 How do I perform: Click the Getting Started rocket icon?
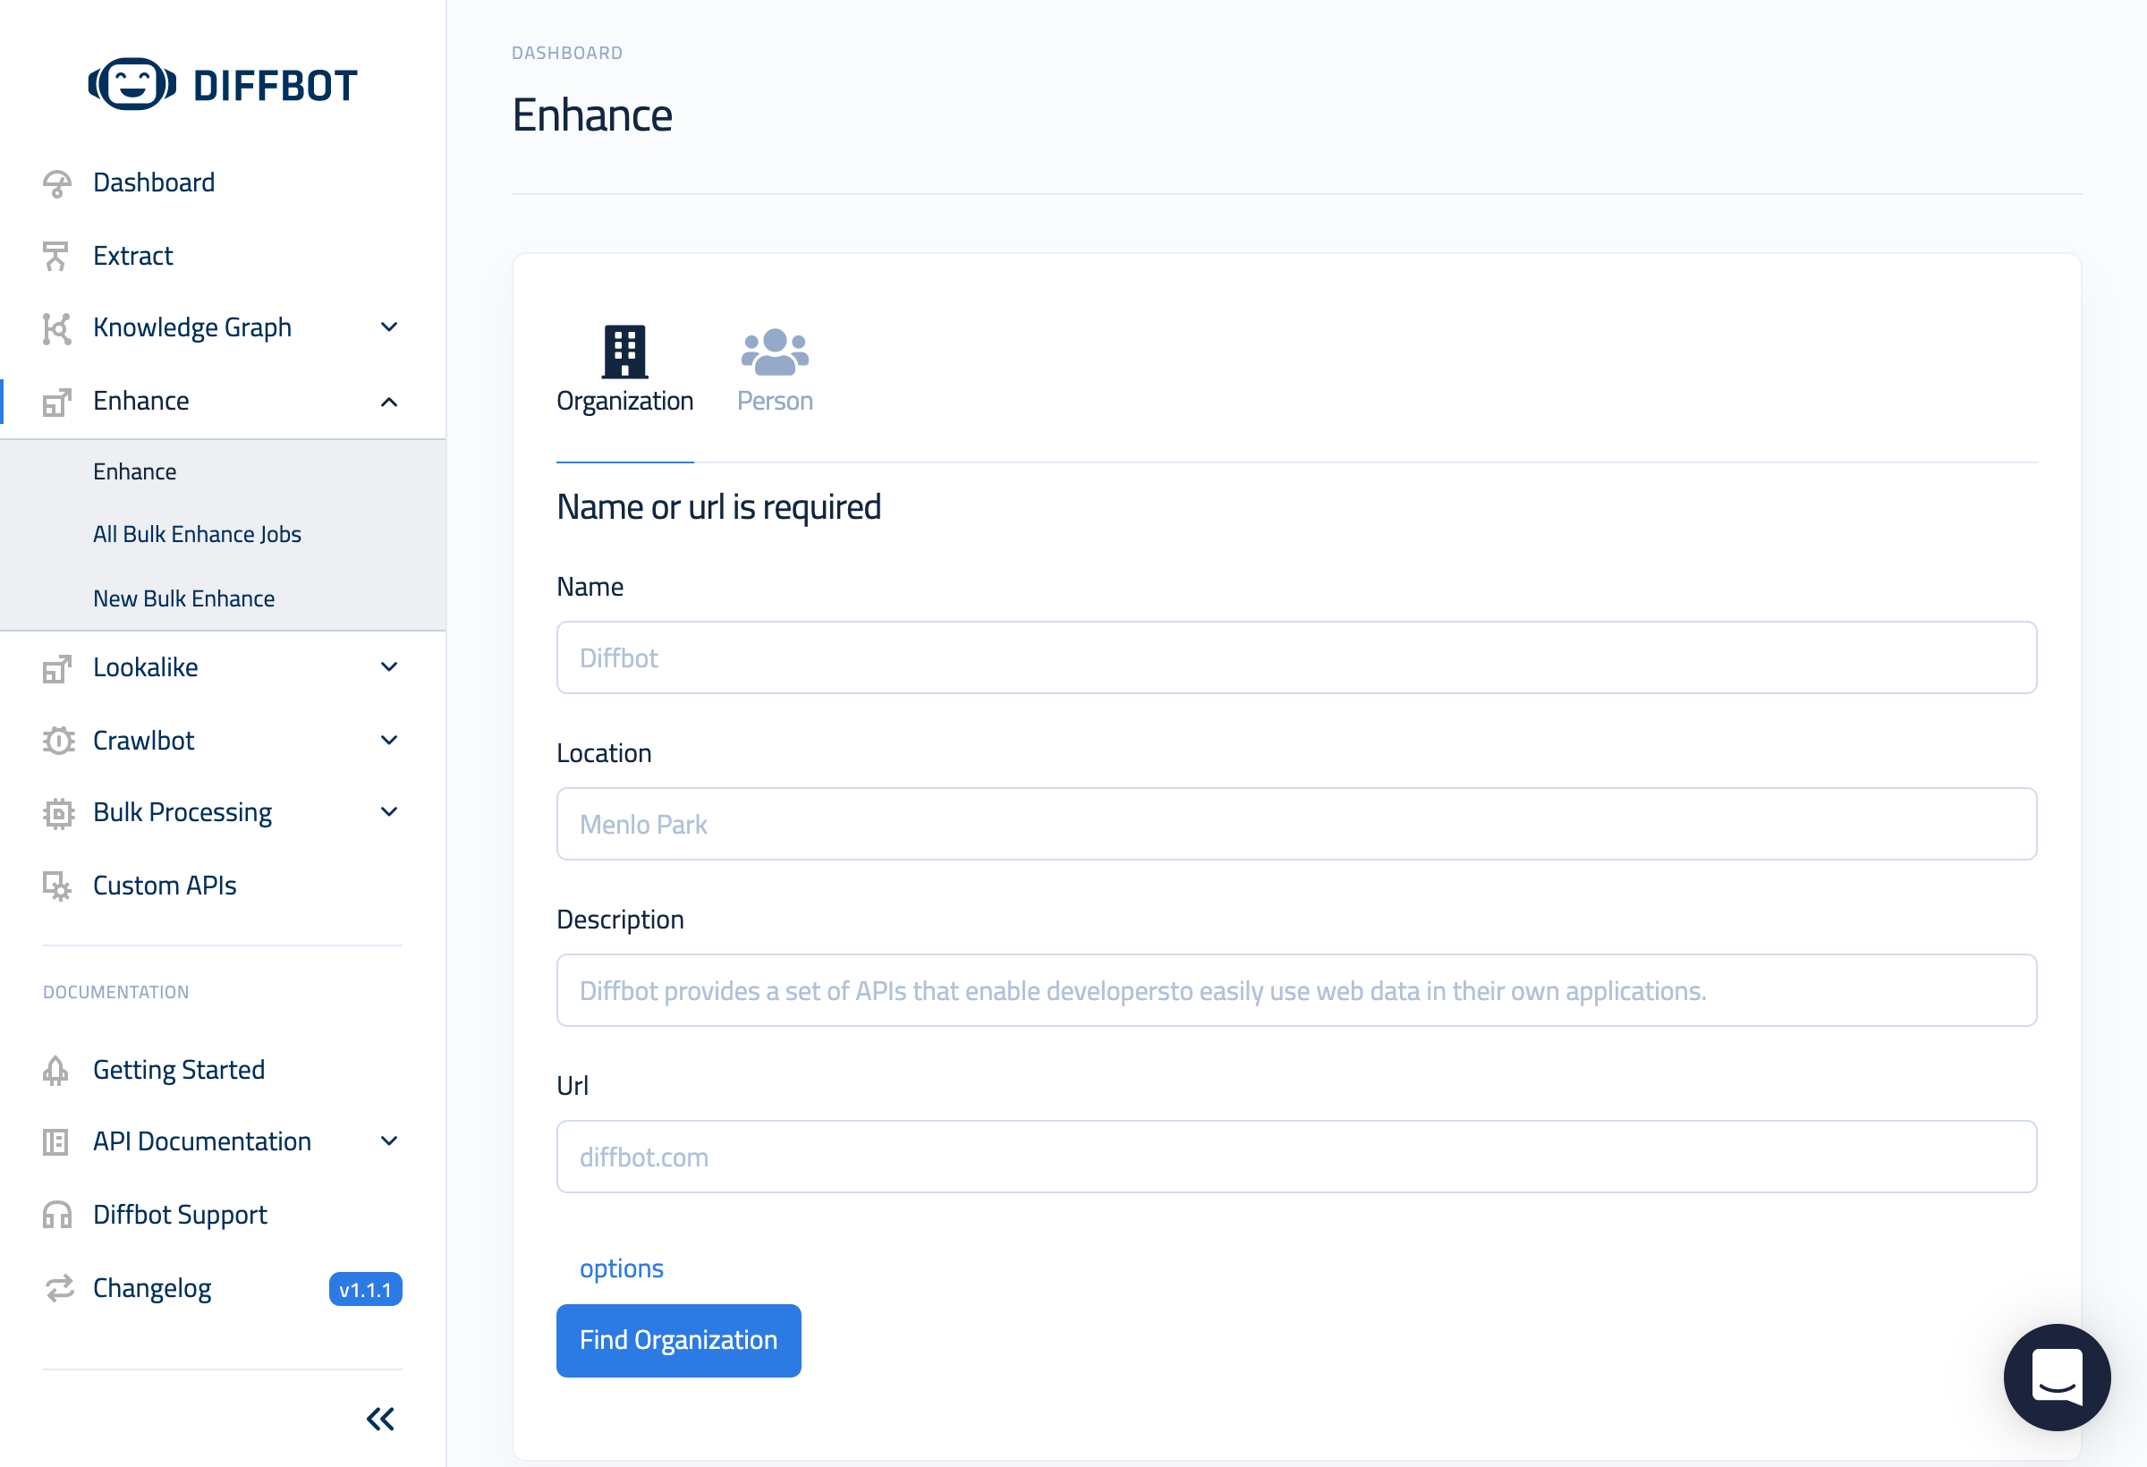56,1070
